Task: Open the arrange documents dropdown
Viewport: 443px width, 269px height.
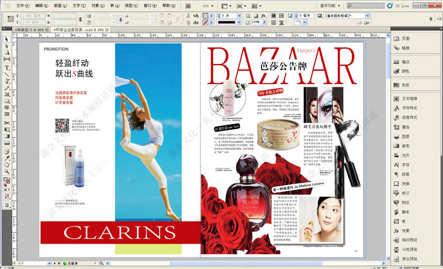Action: [x=256, y=6]
